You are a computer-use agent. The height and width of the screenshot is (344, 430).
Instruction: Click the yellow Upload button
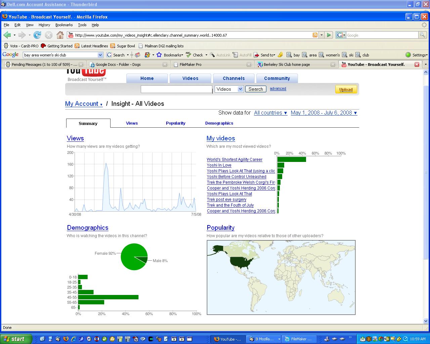coord(346,89)
